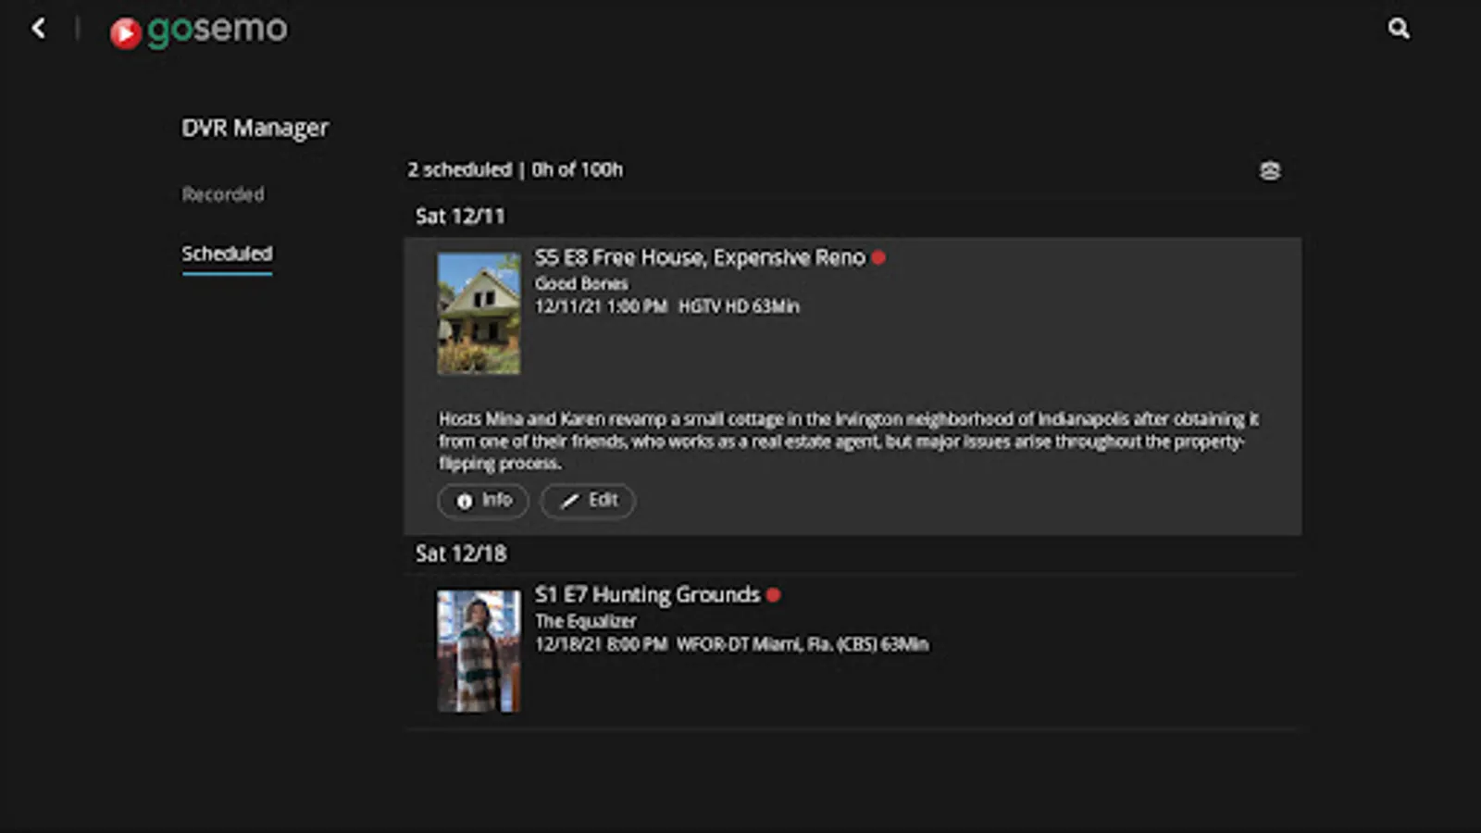This screenshot has height=833, width=1481.
Task: Select the S5 E8 Free House, Expensive Reno title
Action: coord(700,257)
